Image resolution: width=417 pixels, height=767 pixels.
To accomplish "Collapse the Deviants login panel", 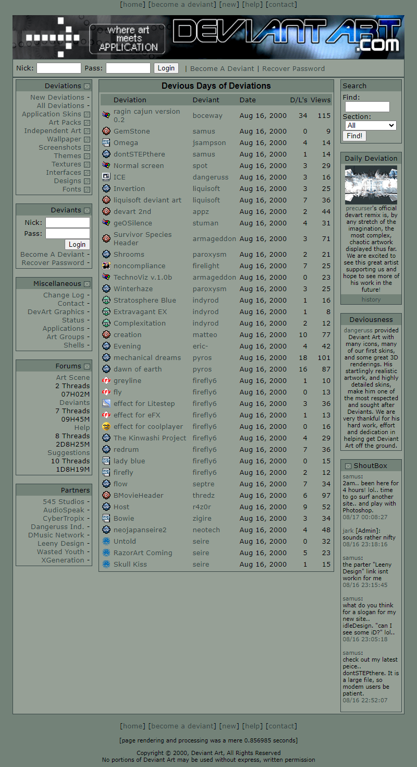I will pyautogui.click(x=87, y=210).
